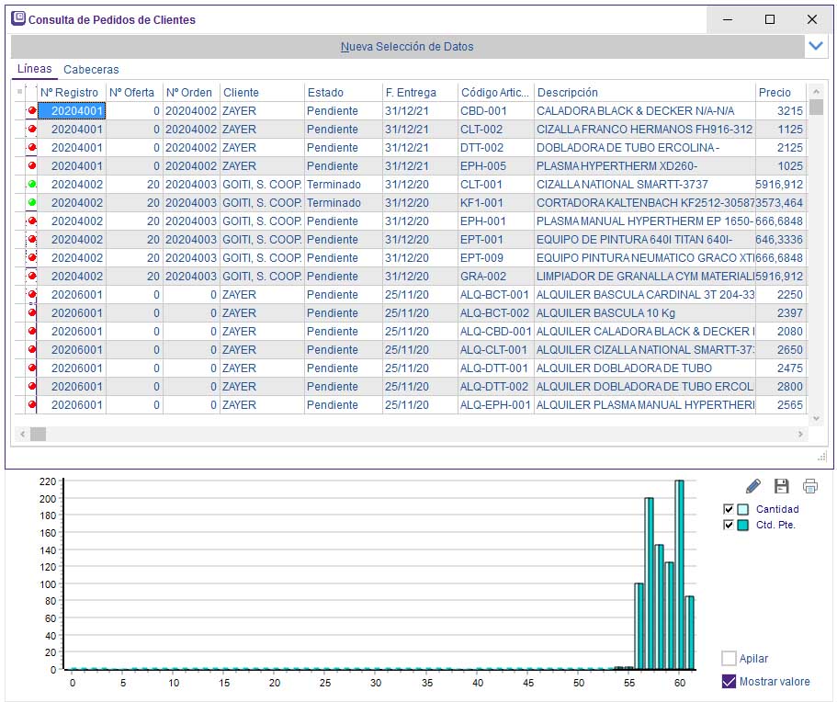This screenshot has height=702, width=837.
Task: Click the horizontal scrollbar thumb under grid
Action: point(38,434)
